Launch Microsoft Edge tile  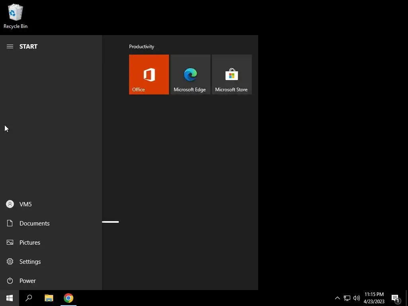(x=190, y=75)
